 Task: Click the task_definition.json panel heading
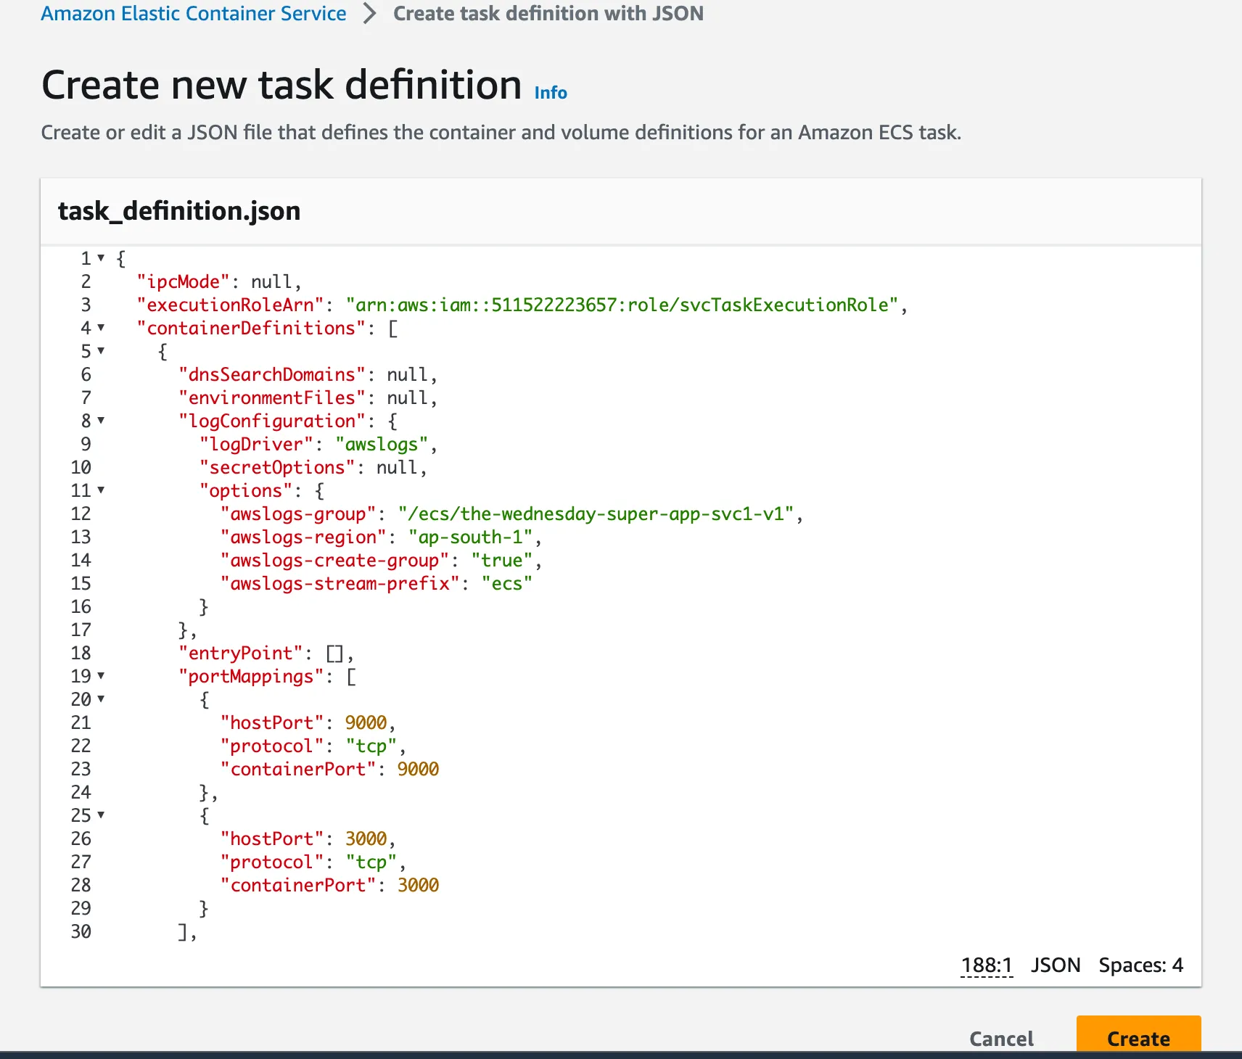[179, 211]
